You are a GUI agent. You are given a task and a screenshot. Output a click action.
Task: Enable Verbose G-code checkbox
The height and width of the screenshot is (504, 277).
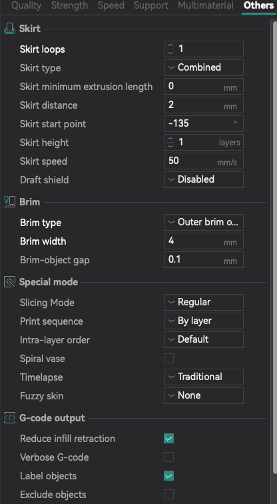point(169,457)
